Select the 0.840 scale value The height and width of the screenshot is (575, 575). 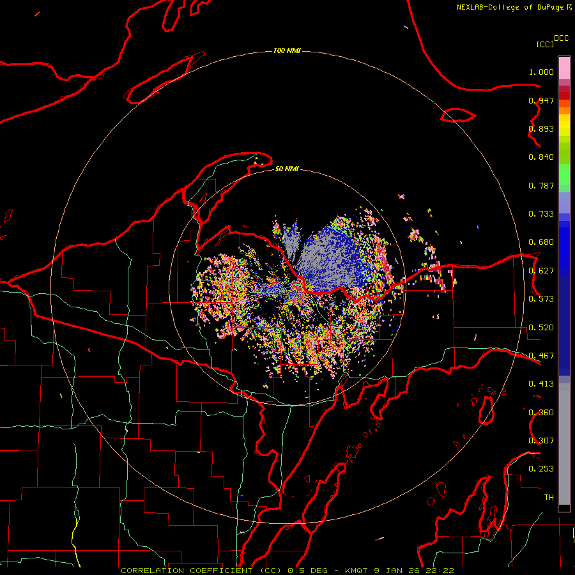point(541,157)
